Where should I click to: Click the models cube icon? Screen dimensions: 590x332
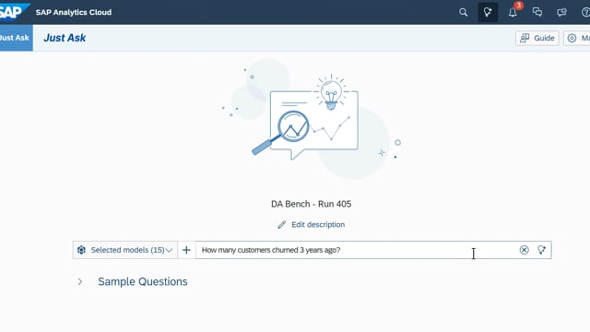point(81,250)
